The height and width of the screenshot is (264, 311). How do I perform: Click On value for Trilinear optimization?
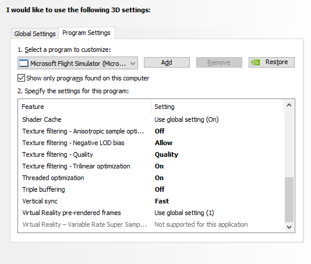pyautogui.click(x=159, y=166)
